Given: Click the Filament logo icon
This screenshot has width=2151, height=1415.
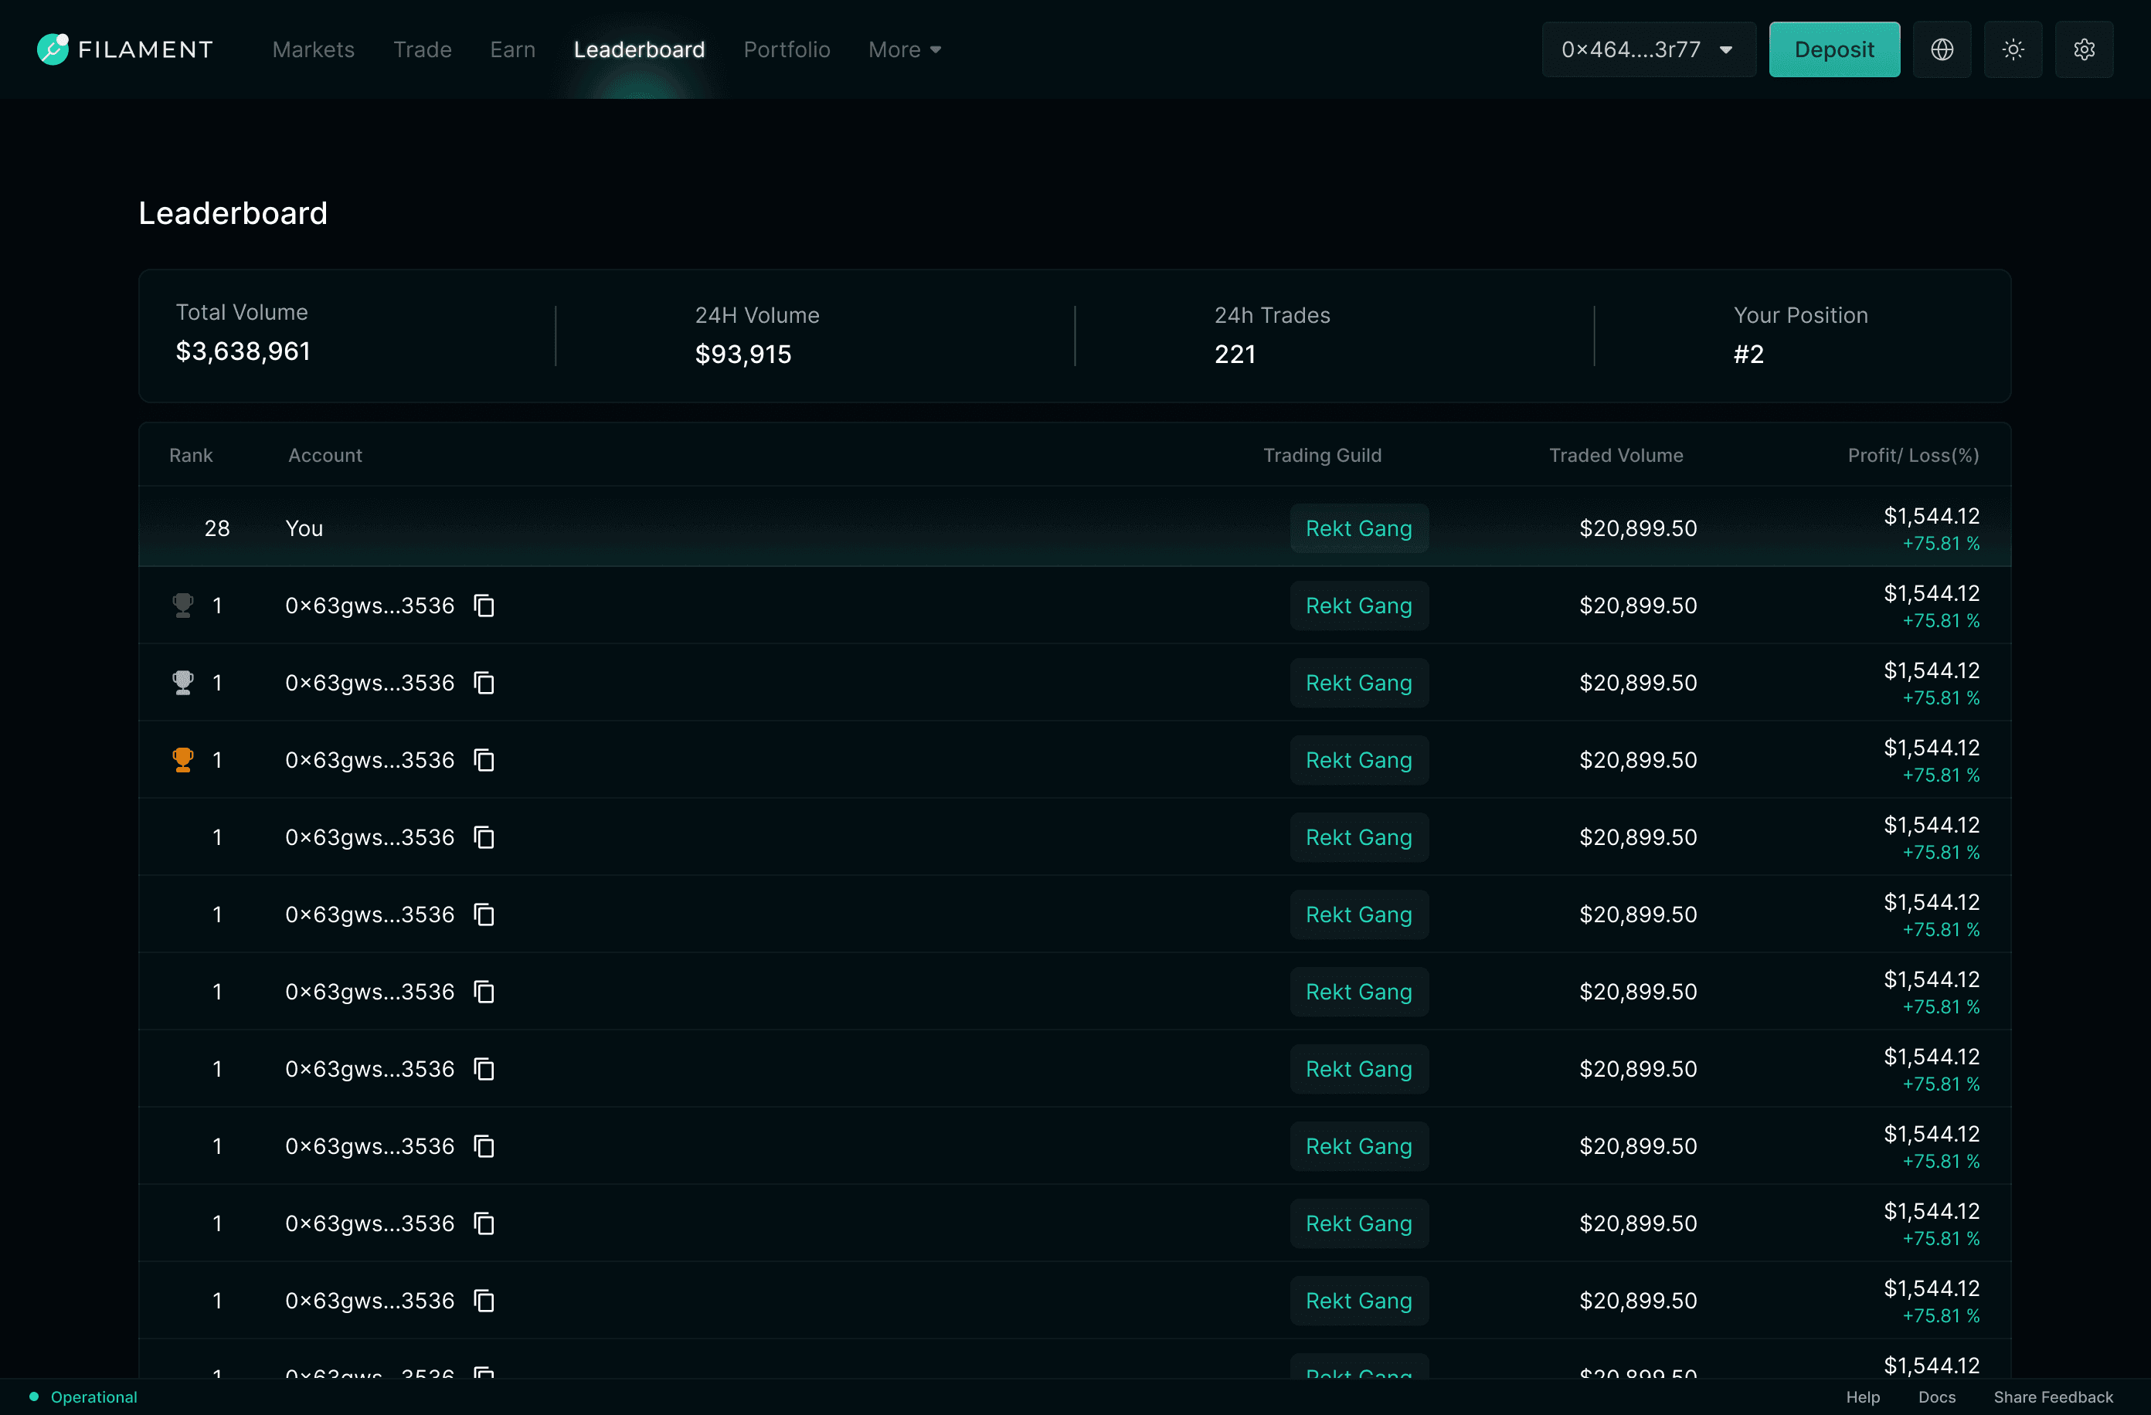Looking at the screenshot, I should tap(53, 49).
